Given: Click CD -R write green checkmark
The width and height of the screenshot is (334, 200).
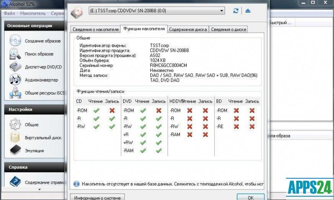Looking at the screenshot, I should [112, 119].
